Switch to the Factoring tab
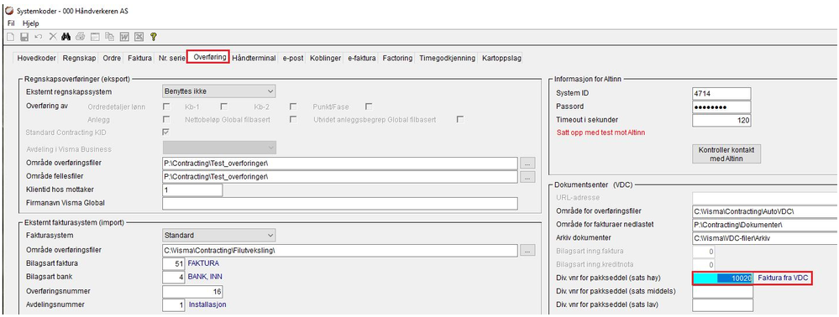This screenshot has height=317, width=839. click(397, 58)
